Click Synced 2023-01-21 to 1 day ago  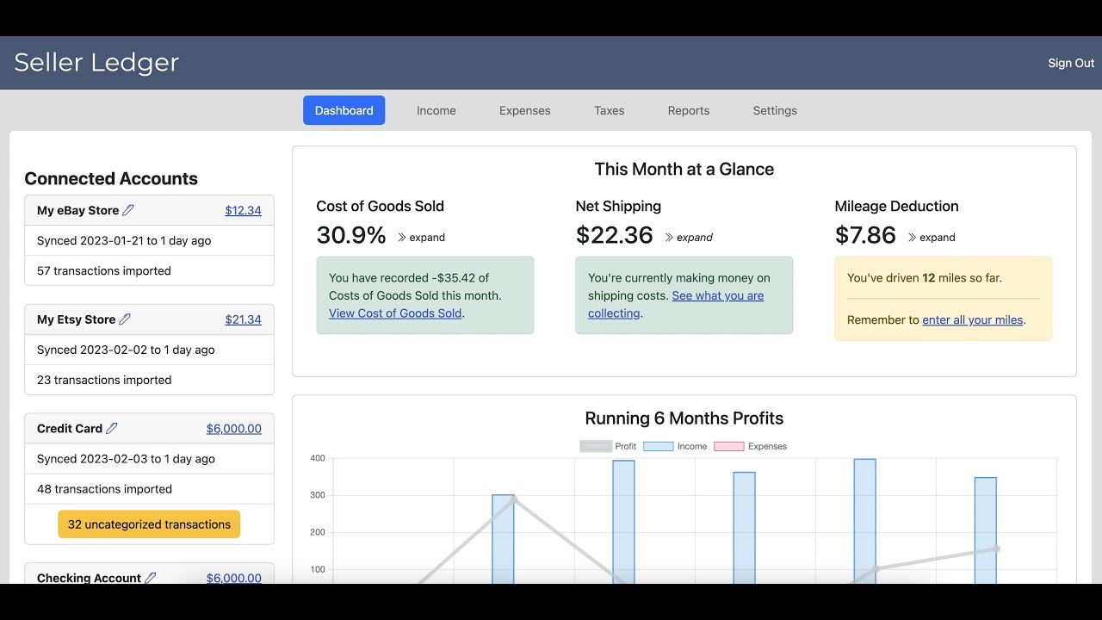(149, 240)
